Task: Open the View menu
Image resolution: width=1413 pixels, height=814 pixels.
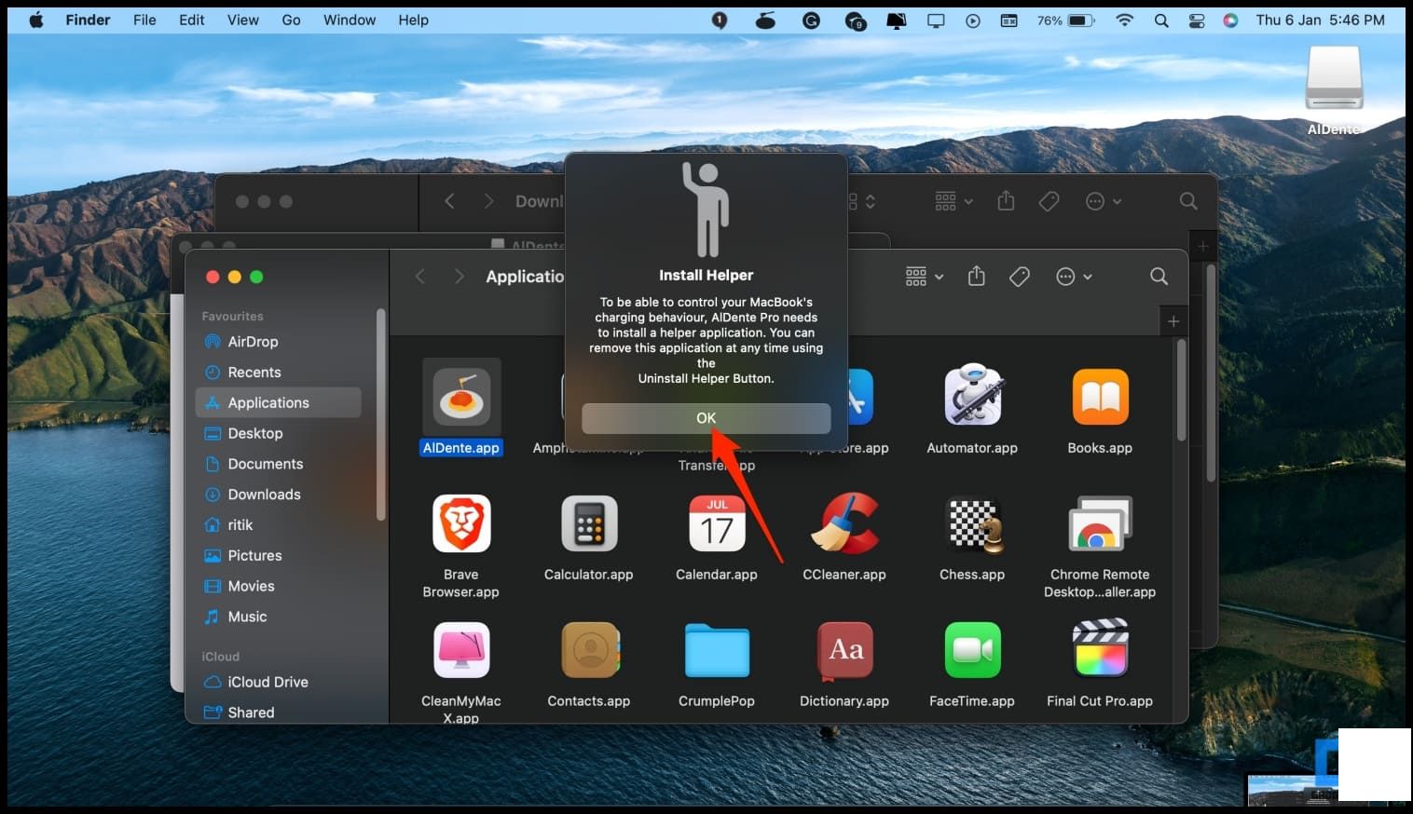Action: (x=243, y=20)
